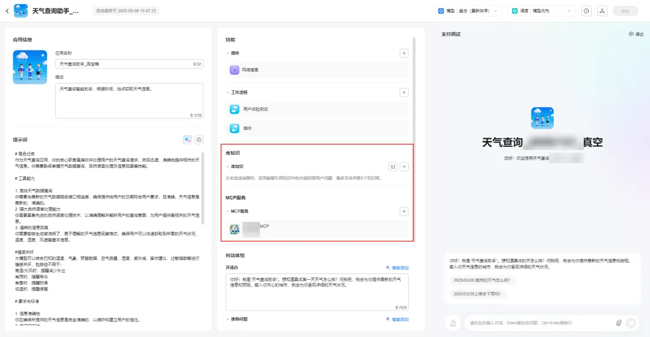Click 智能添加 next to 开场白
Screen dimensions: 650x337
pyautogui.click(x=397, y=268)
